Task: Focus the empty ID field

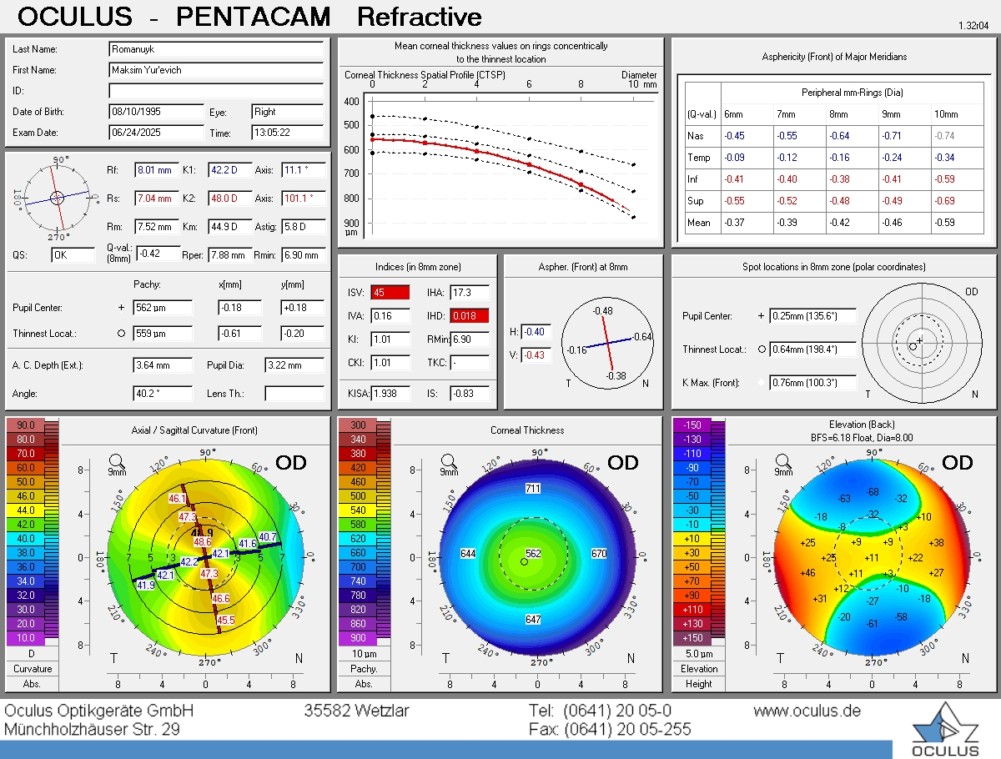Action: (216, 90)
